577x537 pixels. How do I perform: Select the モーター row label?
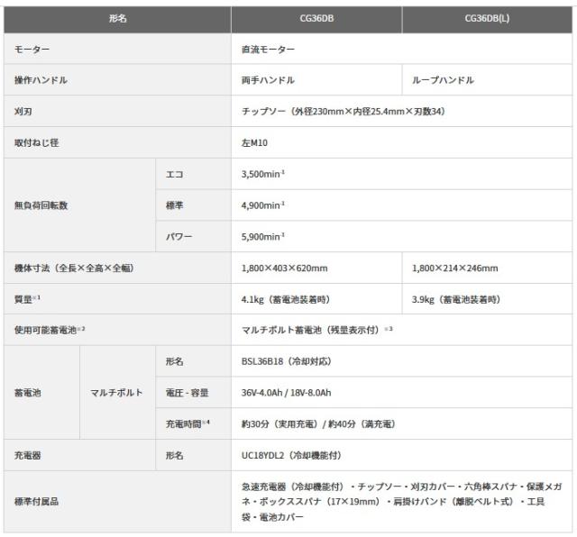32,49
